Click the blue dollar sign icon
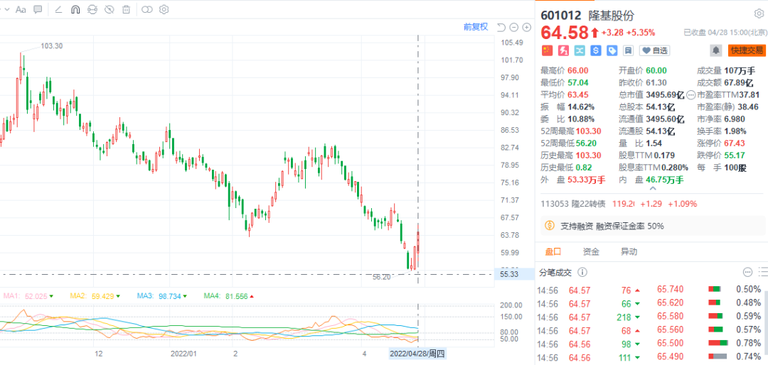Image resolution: width=768 pixels, height=365 pixels. pyautogui.click(x=596, y=50)
